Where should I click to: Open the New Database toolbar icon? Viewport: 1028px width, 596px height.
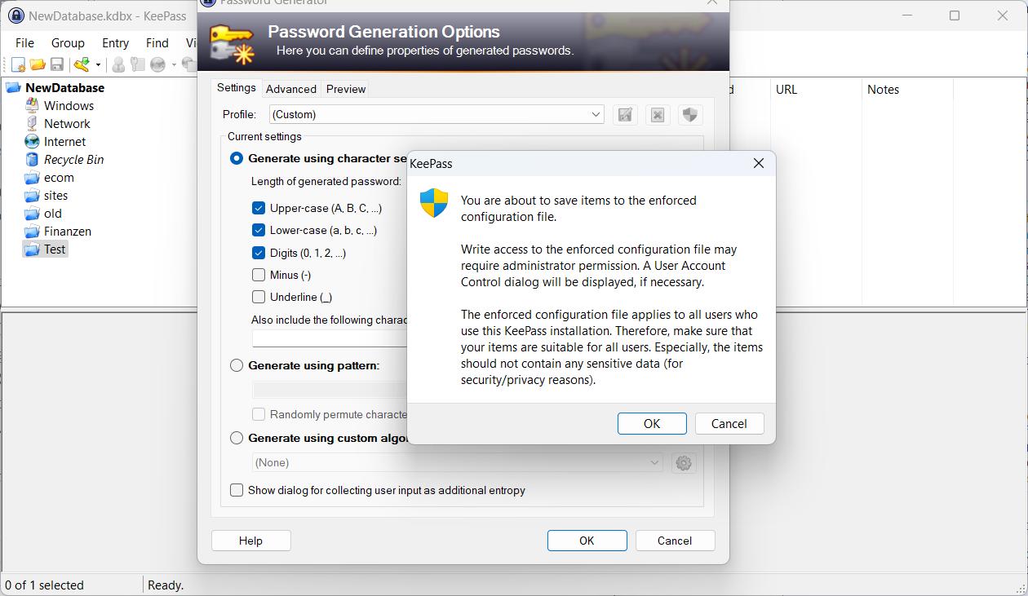click(18, 64)
